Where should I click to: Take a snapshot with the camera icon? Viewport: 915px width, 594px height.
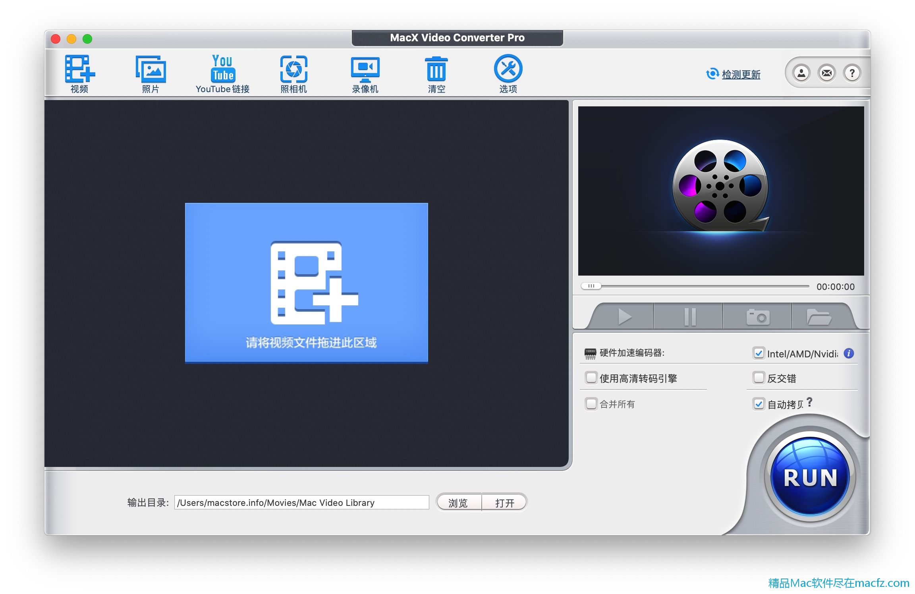pyautogui.click(x=758, y=317)
